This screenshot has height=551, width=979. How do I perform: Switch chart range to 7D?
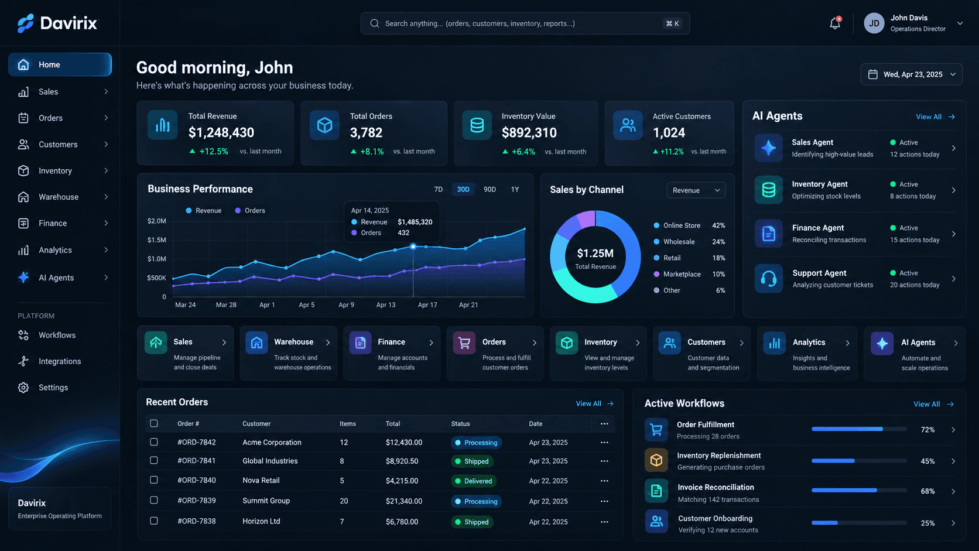pos(438,189)
